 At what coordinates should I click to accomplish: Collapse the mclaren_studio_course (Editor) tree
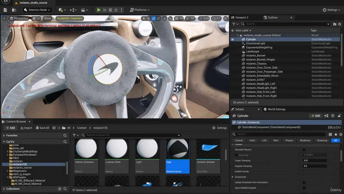coord(238,35)
